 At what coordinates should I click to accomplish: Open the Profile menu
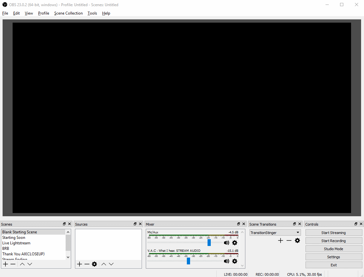(44, 13)
